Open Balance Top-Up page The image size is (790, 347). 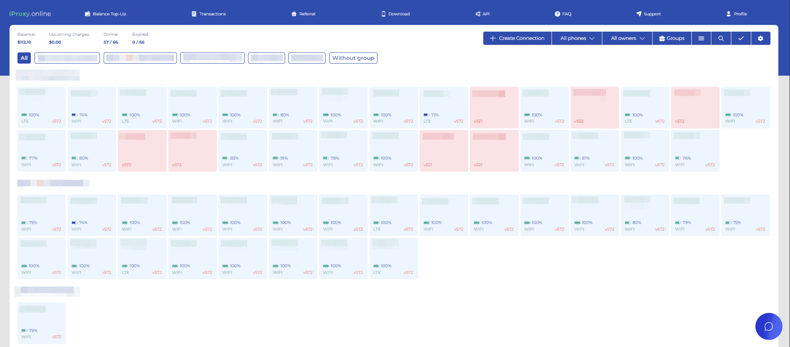coord(105,14)
